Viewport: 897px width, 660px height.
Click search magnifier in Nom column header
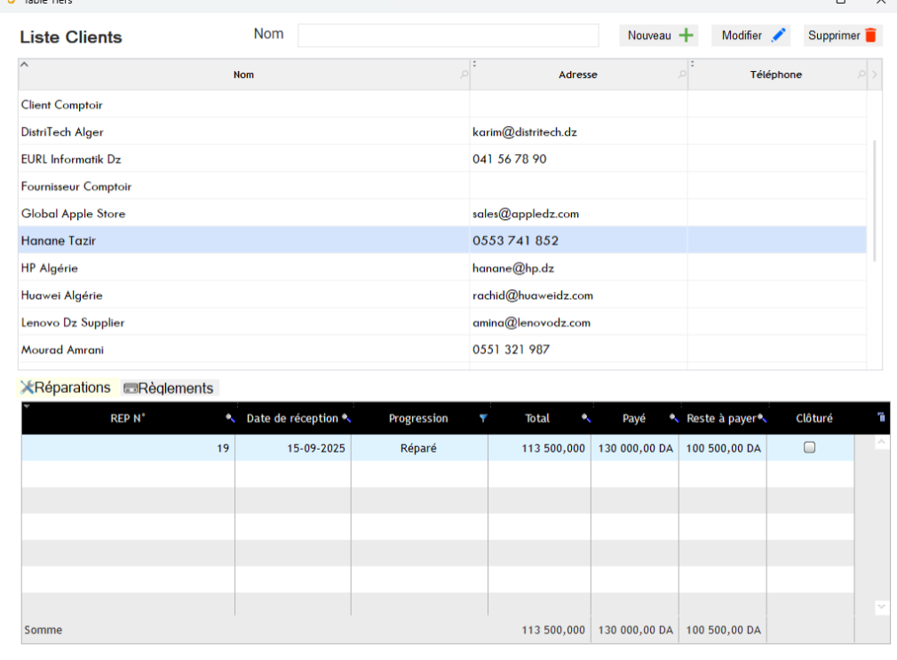click(x=464, y=75)
